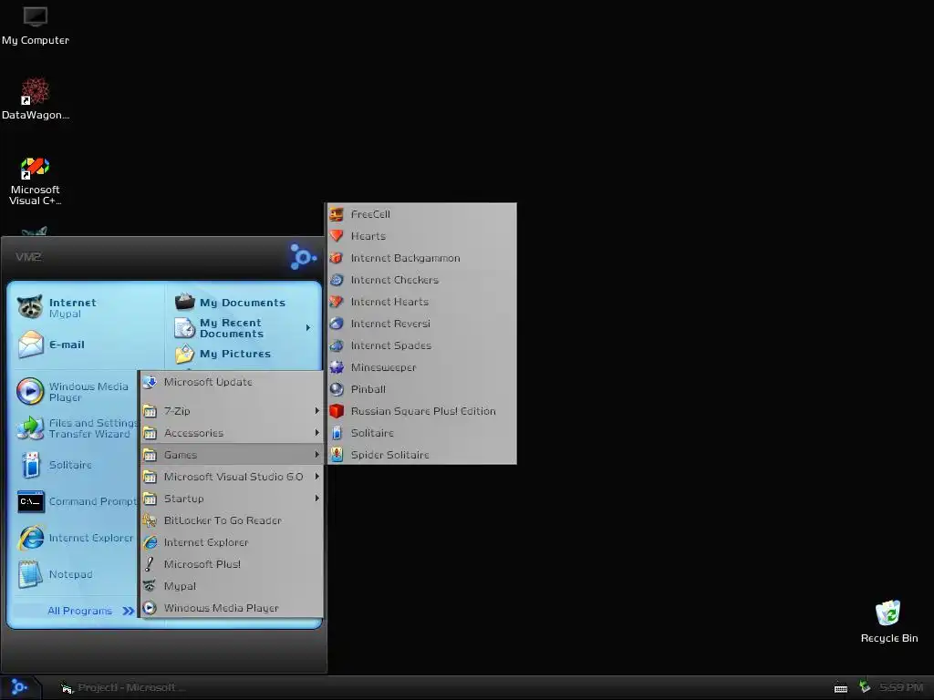Select the My Computer desktop icon
This screenshot has width=934, height=700.
[36, 26]
